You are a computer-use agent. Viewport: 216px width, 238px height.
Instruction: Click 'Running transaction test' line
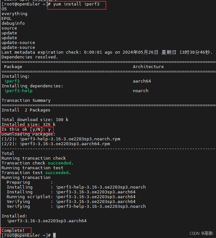[32, 168]
